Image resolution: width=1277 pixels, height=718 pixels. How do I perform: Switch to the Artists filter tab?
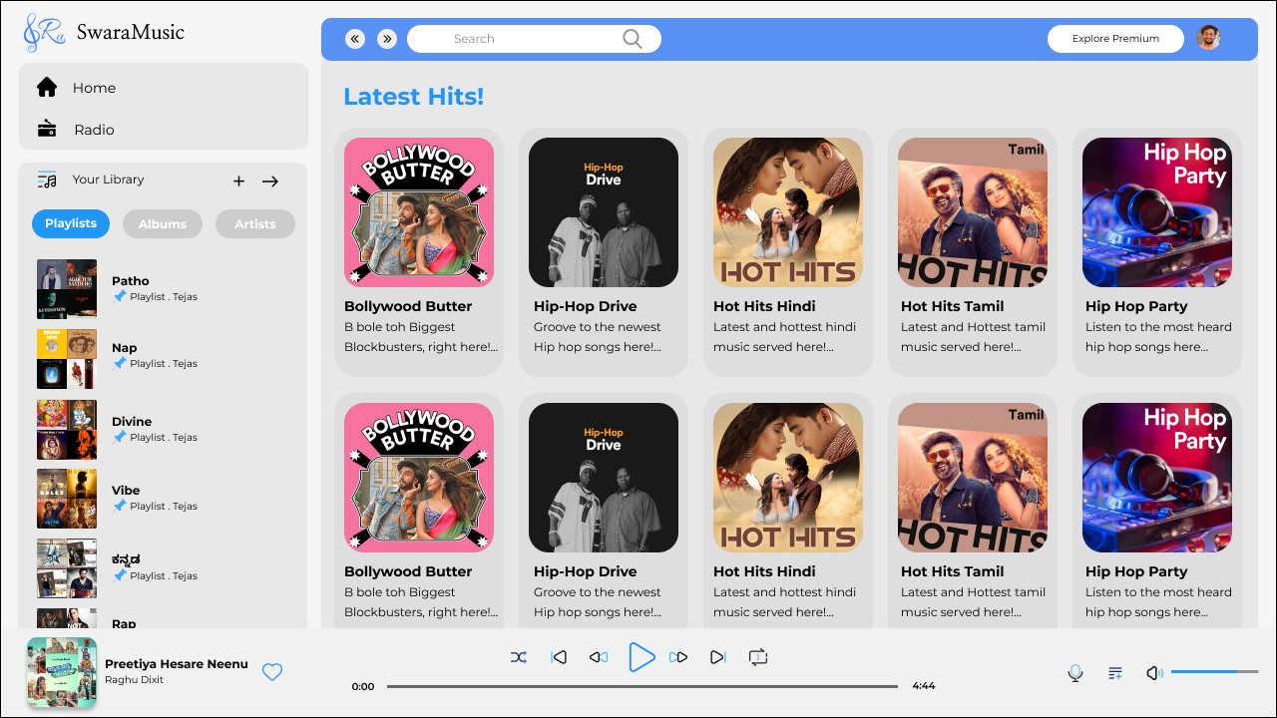[255, 223]
